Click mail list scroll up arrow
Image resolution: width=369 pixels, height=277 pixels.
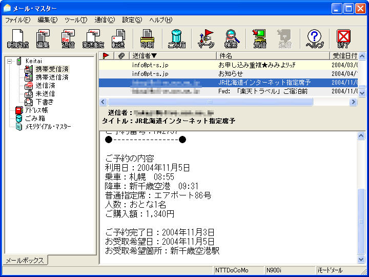point(362,56)
